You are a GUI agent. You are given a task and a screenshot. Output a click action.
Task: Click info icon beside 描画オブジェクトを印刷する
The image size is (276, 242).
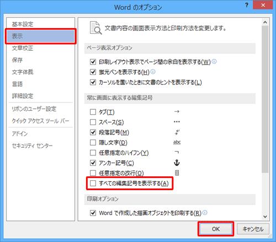point(205,213)
